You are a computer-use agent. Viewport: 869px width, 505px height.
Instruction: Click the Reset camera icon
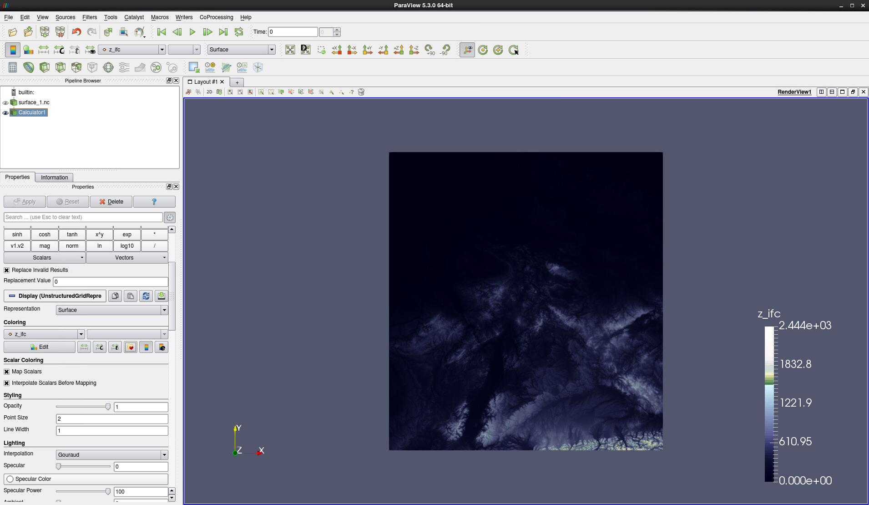(x=290, y=50)
